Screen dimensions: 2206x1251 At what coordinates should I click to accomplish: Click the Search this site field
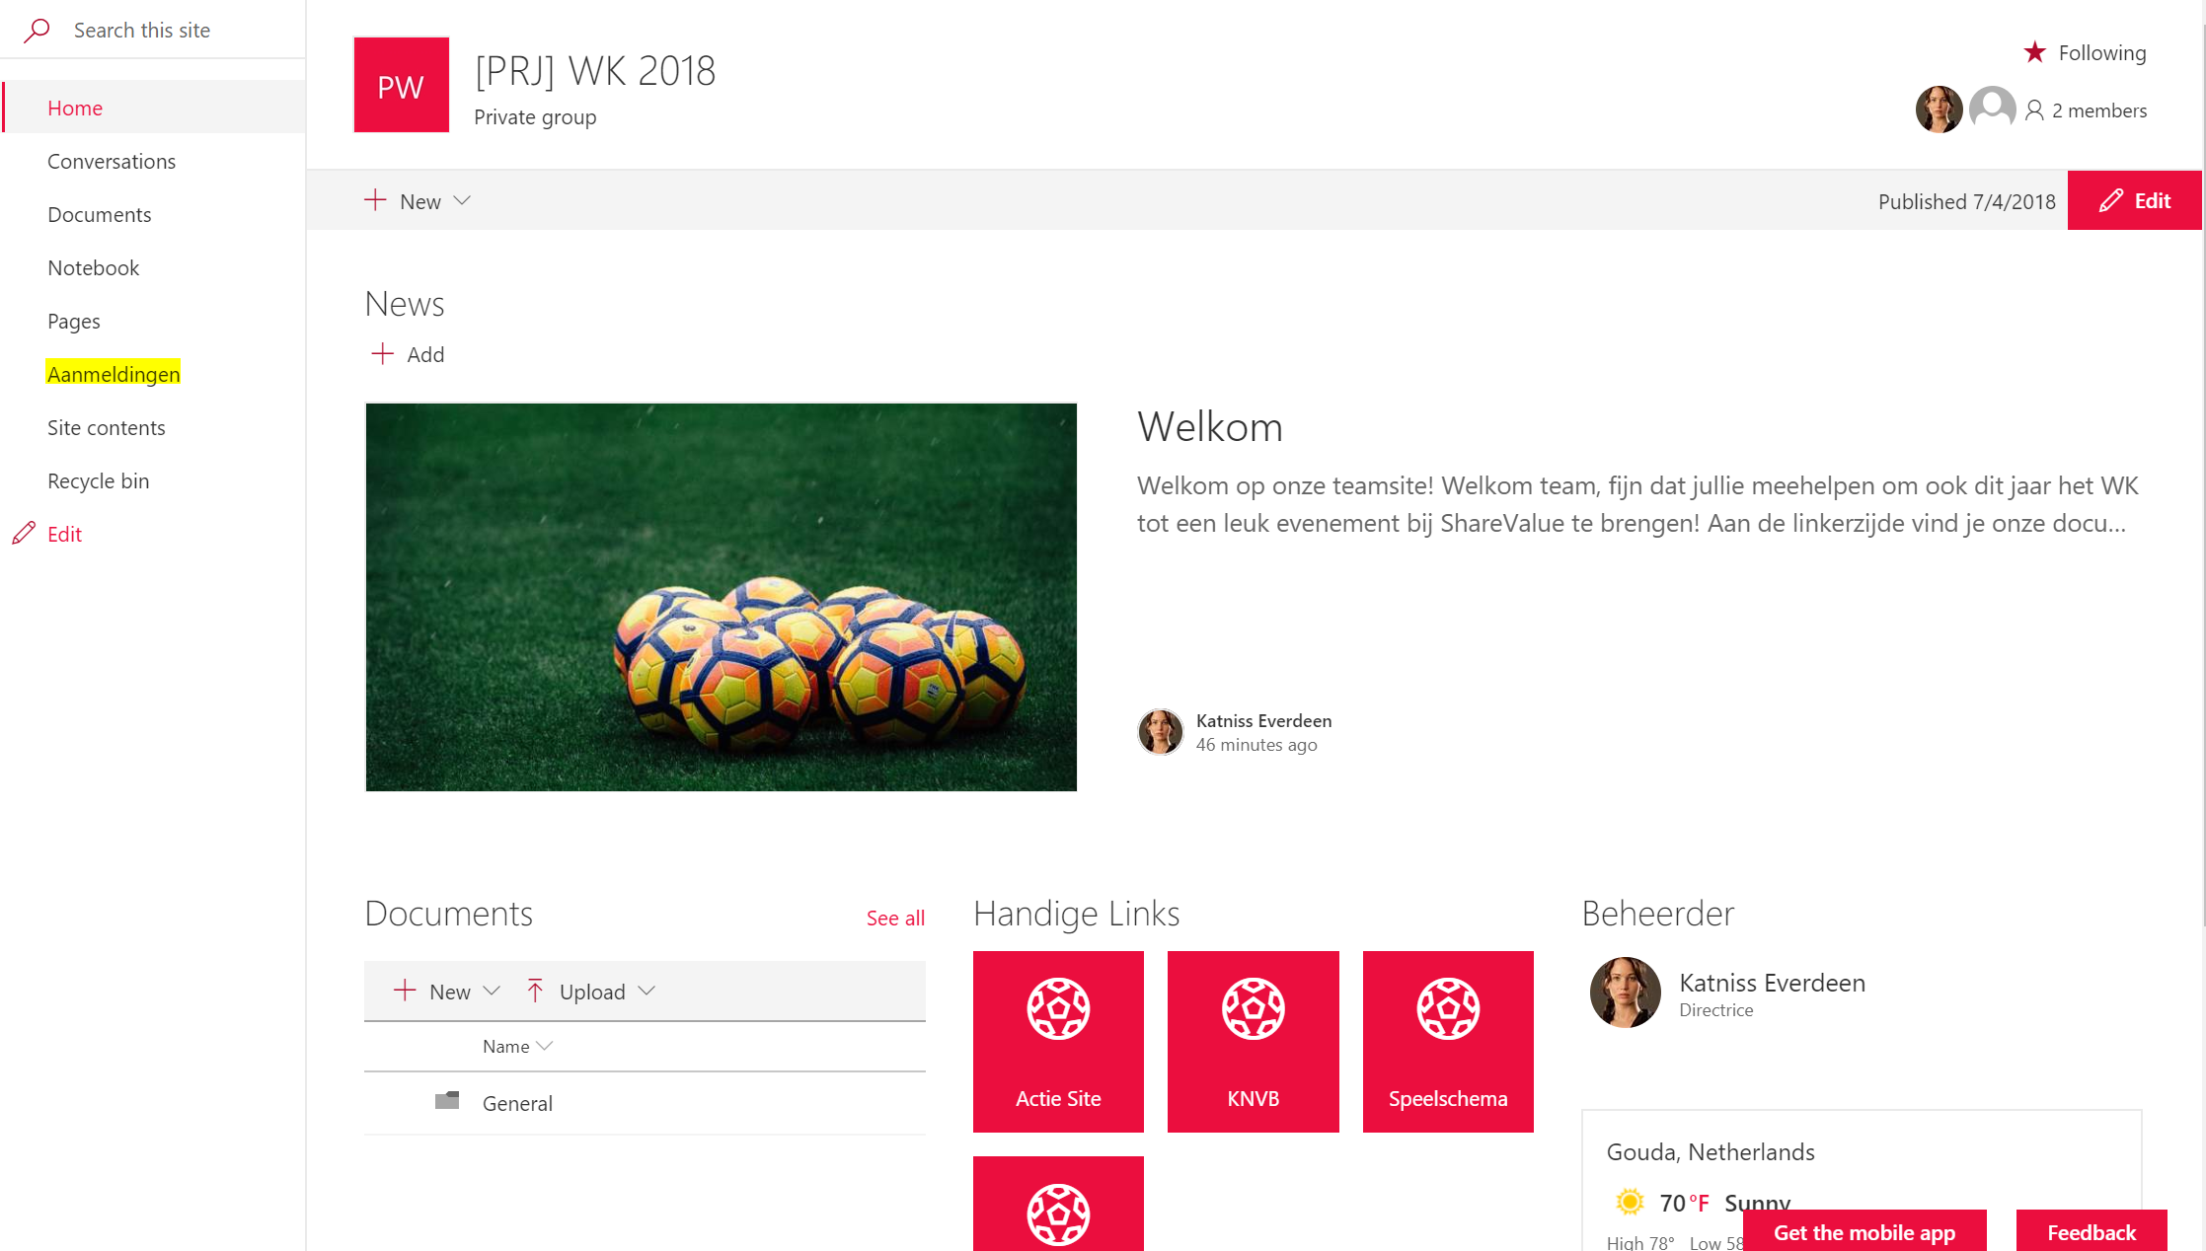(x=153, y=30)
